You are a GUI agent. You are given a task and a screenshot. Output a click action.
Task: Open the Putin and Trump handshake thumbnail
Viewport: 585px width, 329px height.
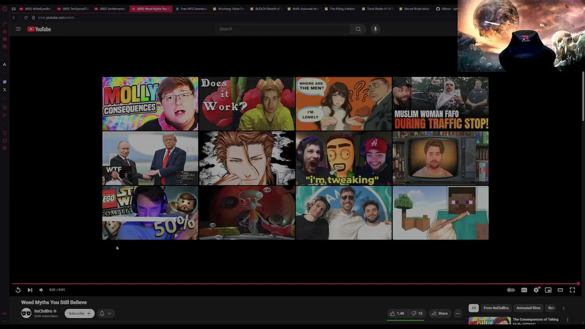150,158
